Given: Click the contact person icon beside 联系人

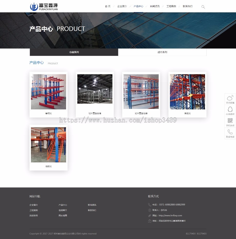Looking at the screenshot, I should click(x=150, y=210).
